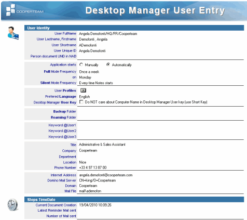Viewport: 247px width, 220px height.
Task: Click the User Identity section header
Action: [x=134, y=28]
